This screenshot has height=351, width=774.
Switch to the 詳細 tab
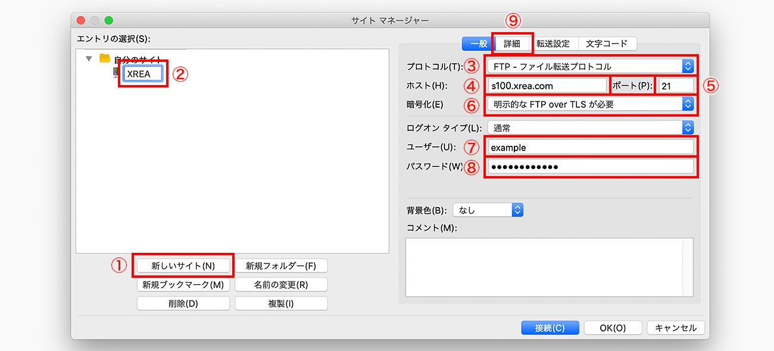click(513, 43)
